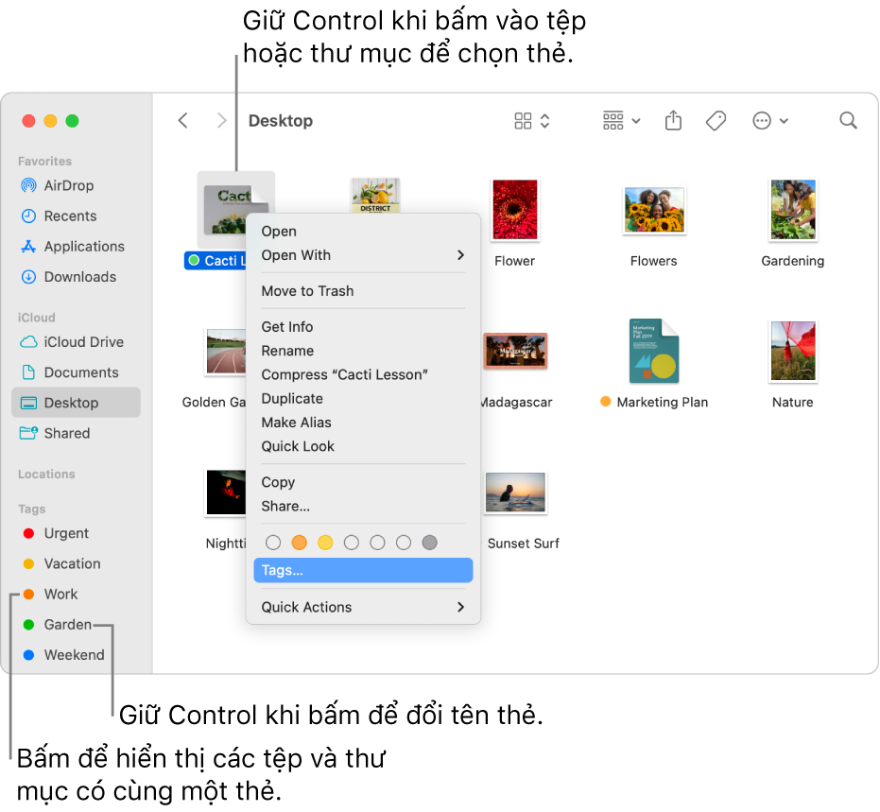
Task: Choose Make Alias
Action: 363,422
